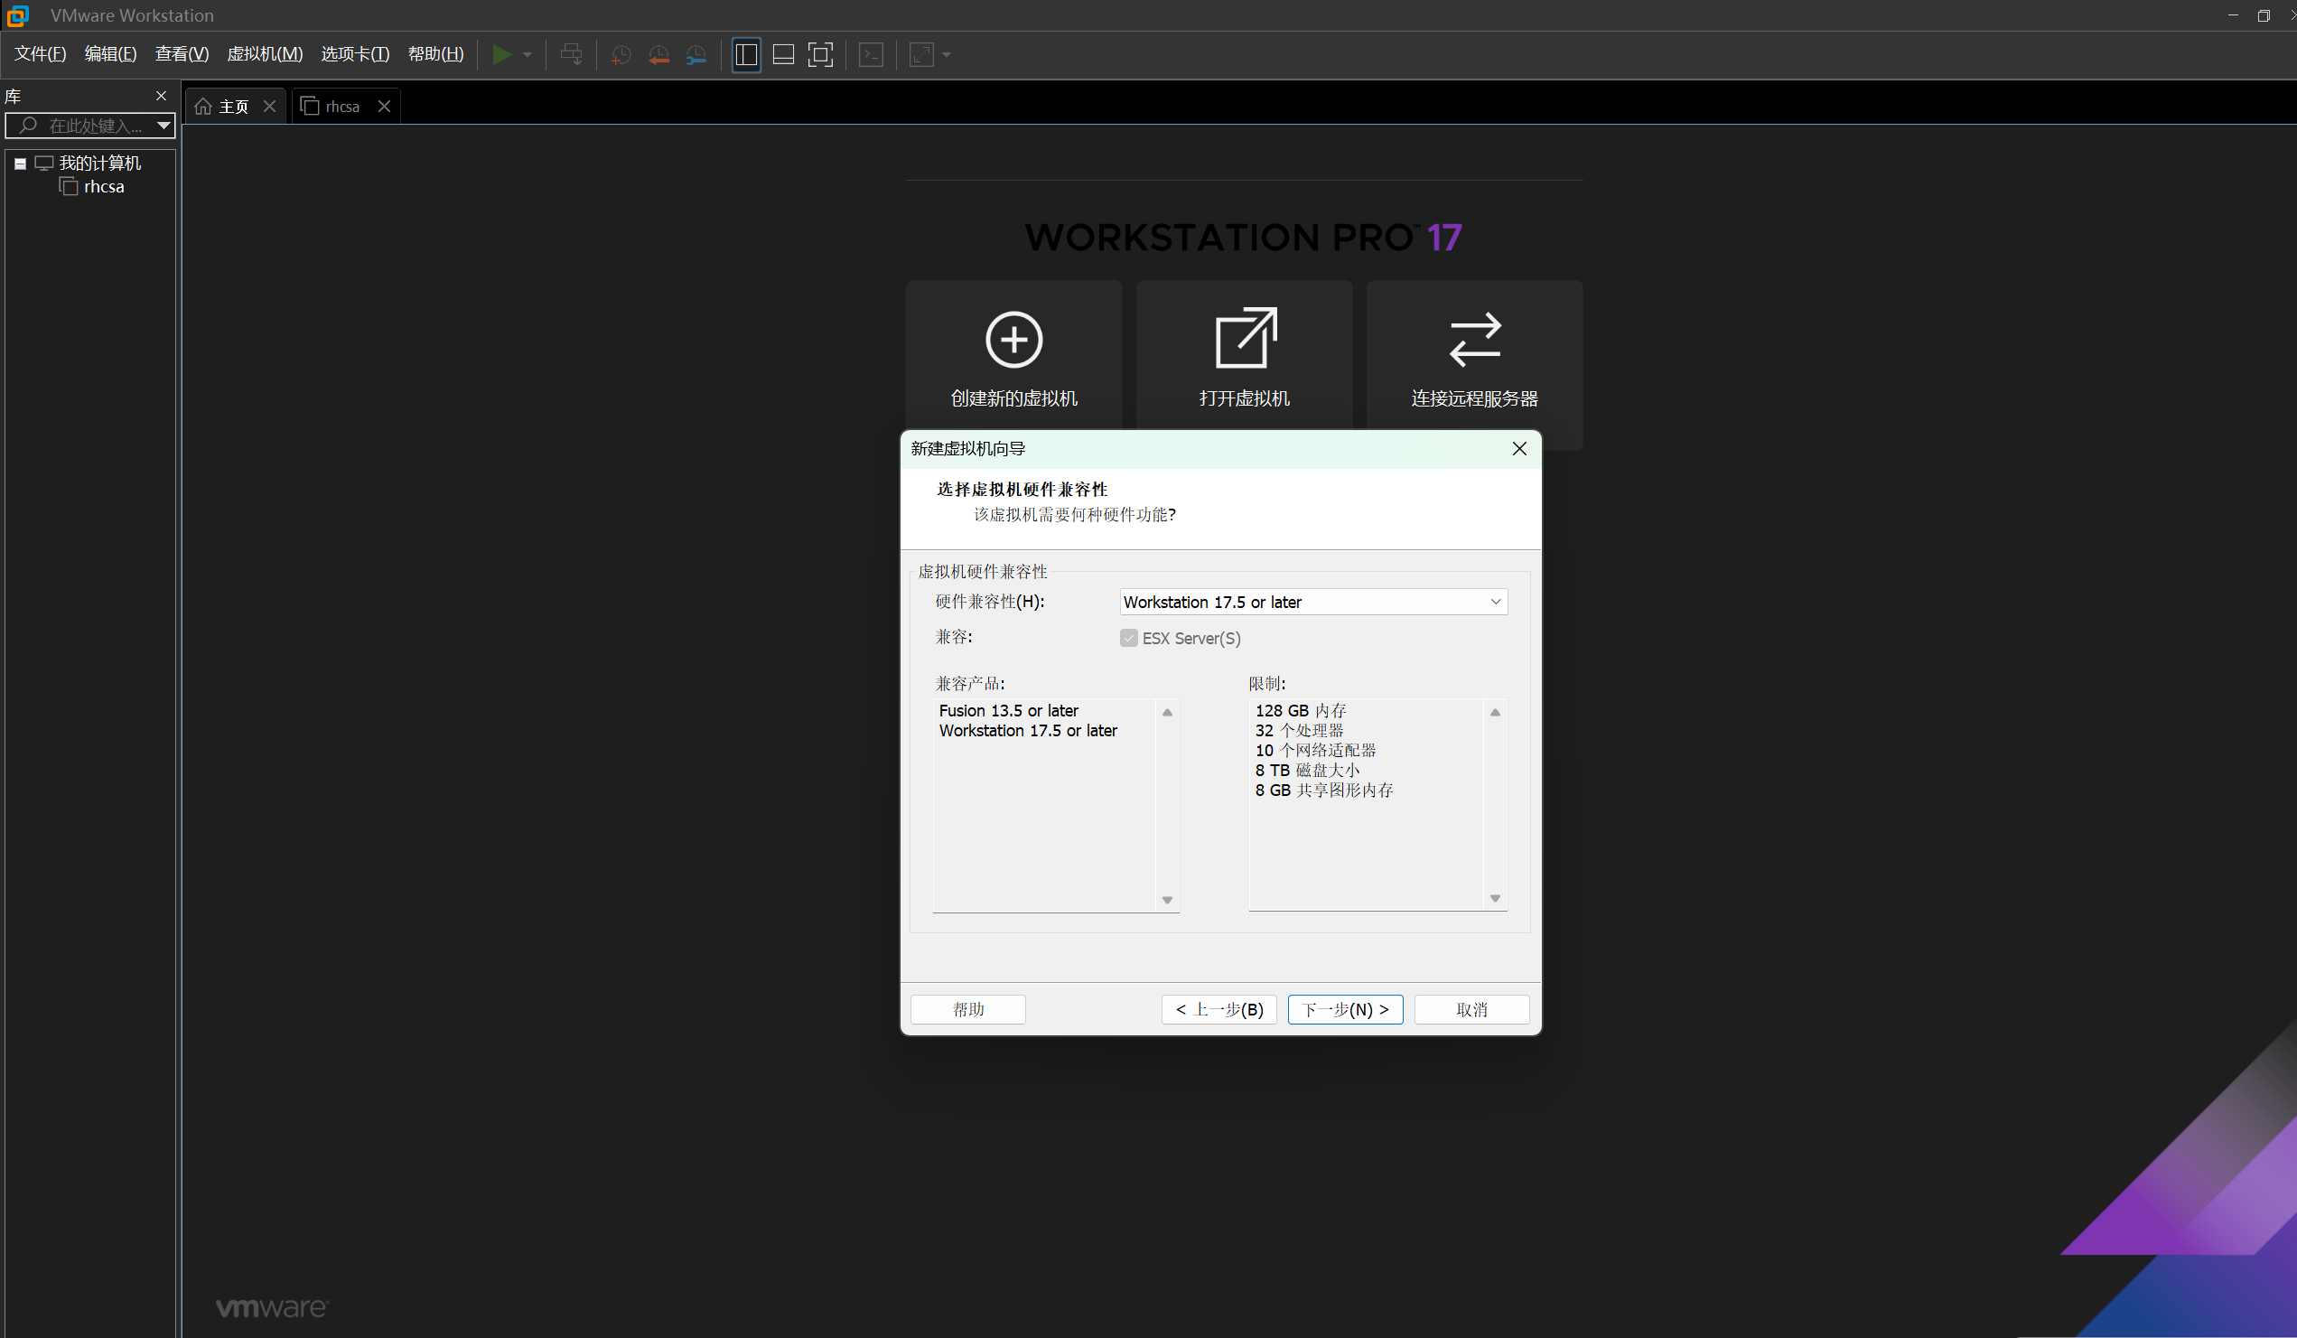Select the 8 GB 共享图形内存 entry

click(1323, 791)
